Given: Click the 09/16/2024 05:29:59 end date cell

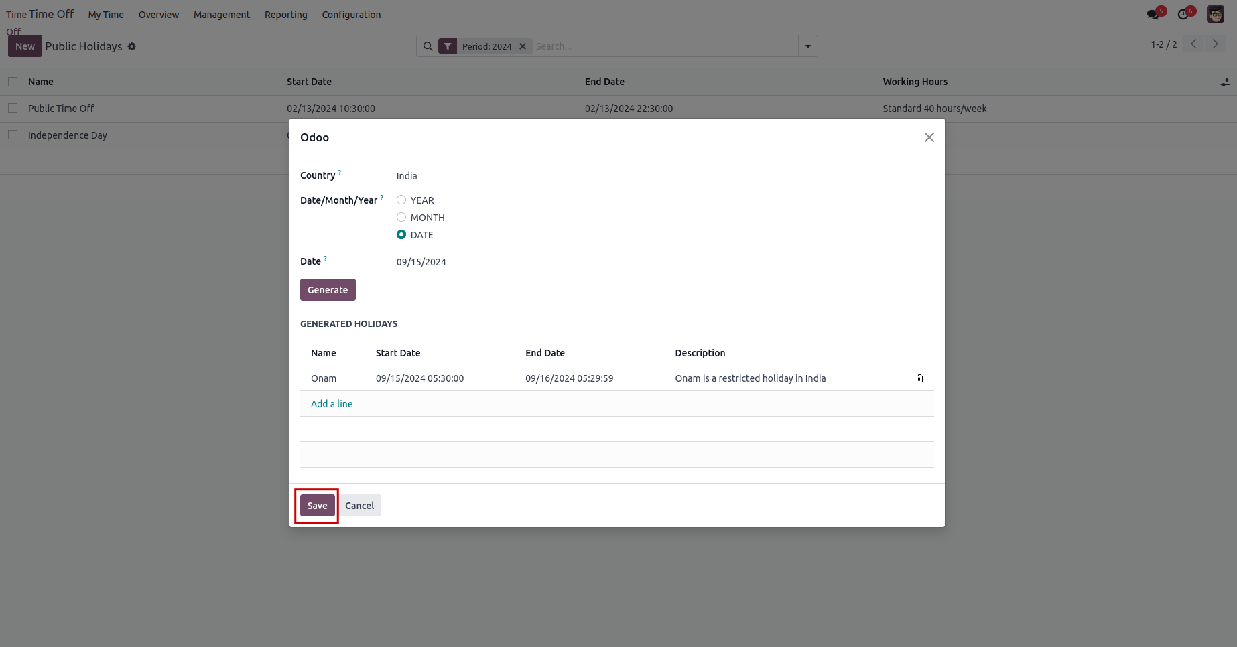Looking at the screenshot, I should click(x=570, y=378).
